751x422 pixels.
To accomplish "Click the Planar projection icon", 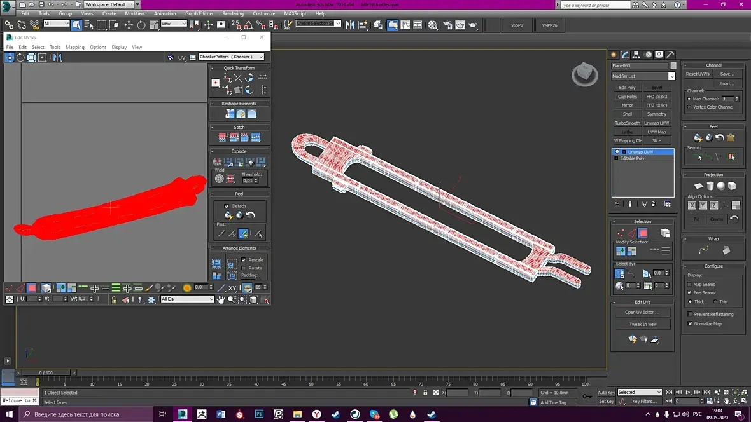I will 699,186.
